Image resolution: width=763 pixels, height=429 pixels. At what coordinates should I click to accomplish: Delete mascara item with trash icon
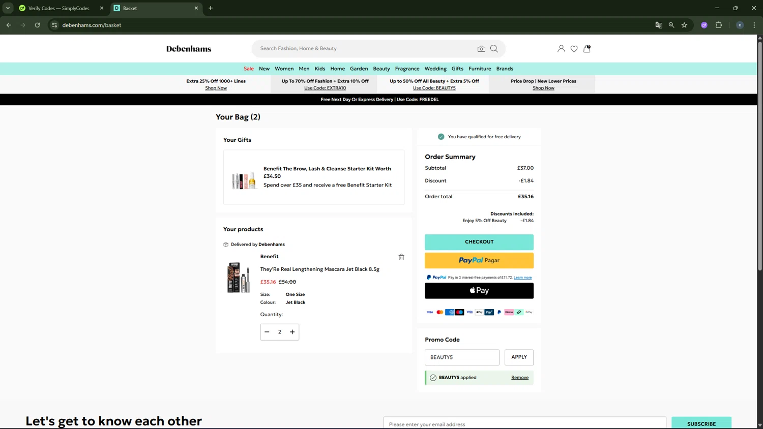pyautogui.click(x=401, y=257)
